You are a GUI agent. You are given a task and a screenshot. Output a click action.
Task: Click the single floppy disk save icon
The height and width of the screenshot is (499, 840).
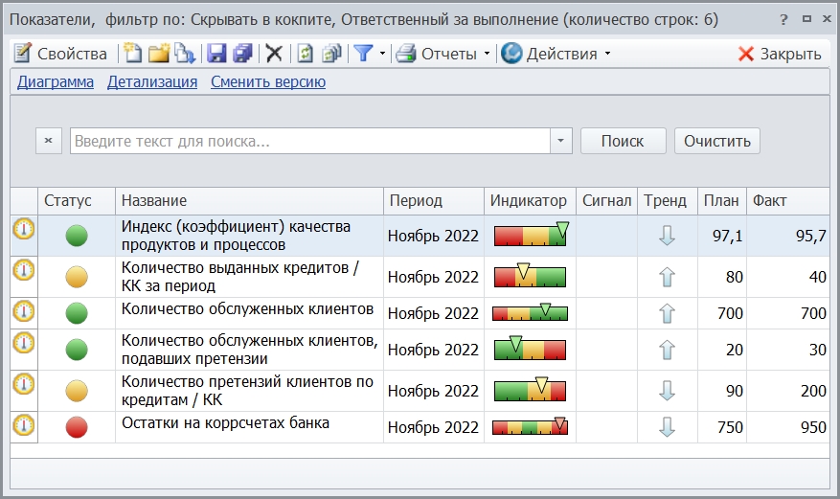216,54
